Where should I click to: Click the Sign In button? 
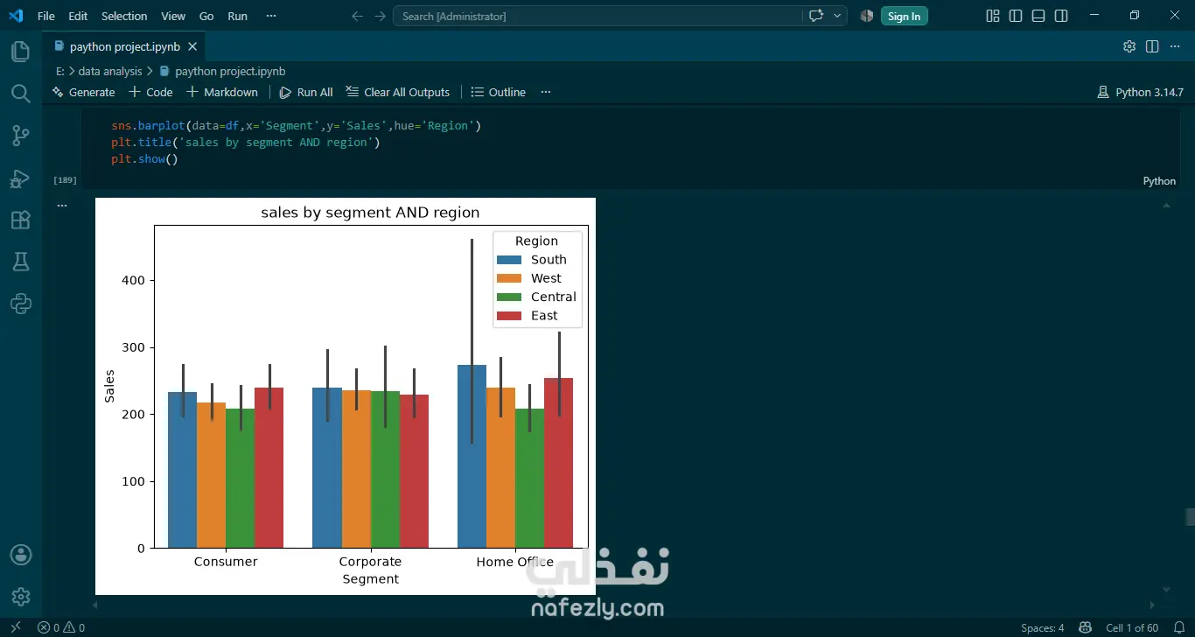pos(904,16)
